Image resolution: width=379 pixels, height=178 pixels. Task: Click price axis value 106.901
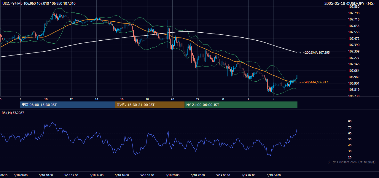point(354,83)
